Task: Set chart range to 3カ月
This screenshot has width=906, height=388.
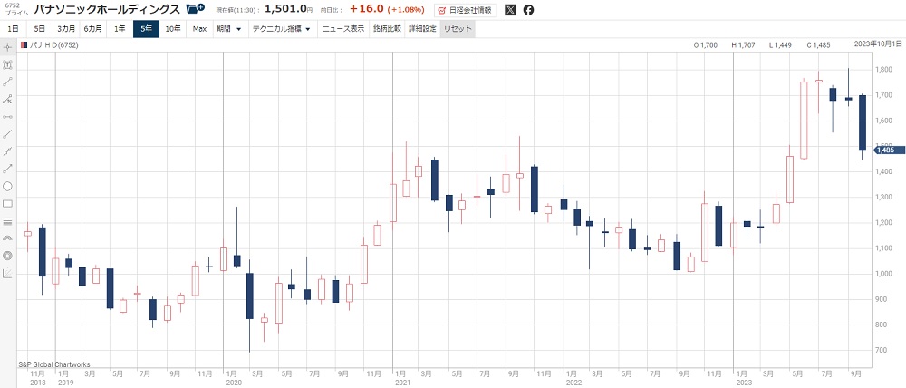Action: click(x=66, y=29)
